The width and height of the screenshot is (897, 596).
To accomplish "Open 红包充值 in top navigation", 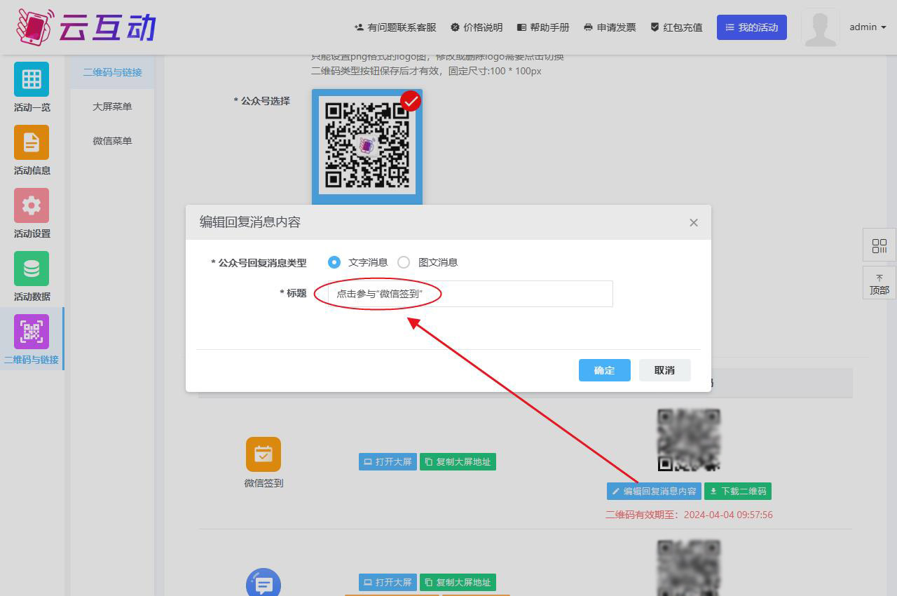I will [x=676, y=27].
